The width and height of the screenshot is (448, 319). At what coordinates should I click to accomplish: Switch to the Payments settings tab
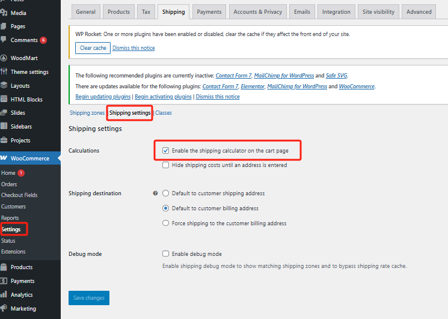[209, 11]
